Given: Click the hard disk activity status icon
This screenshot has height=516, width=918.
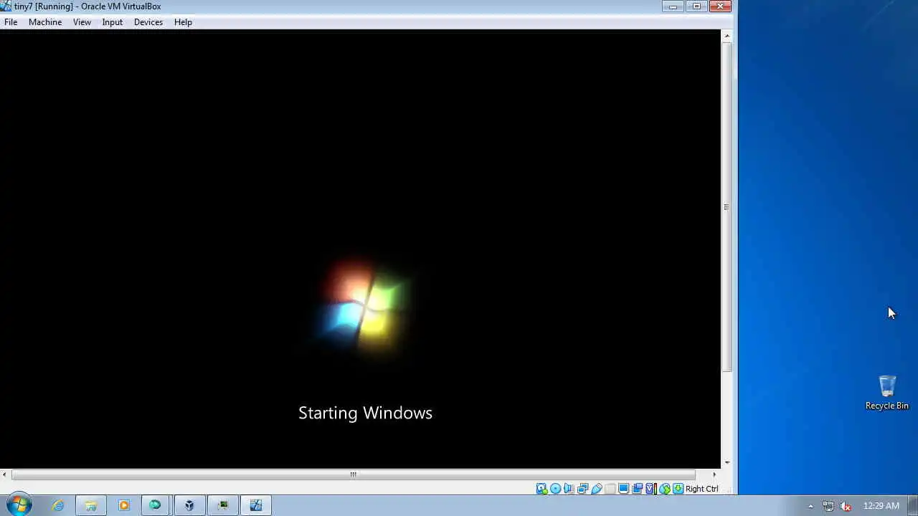Looking at the screenshot, I should [541, 489].
